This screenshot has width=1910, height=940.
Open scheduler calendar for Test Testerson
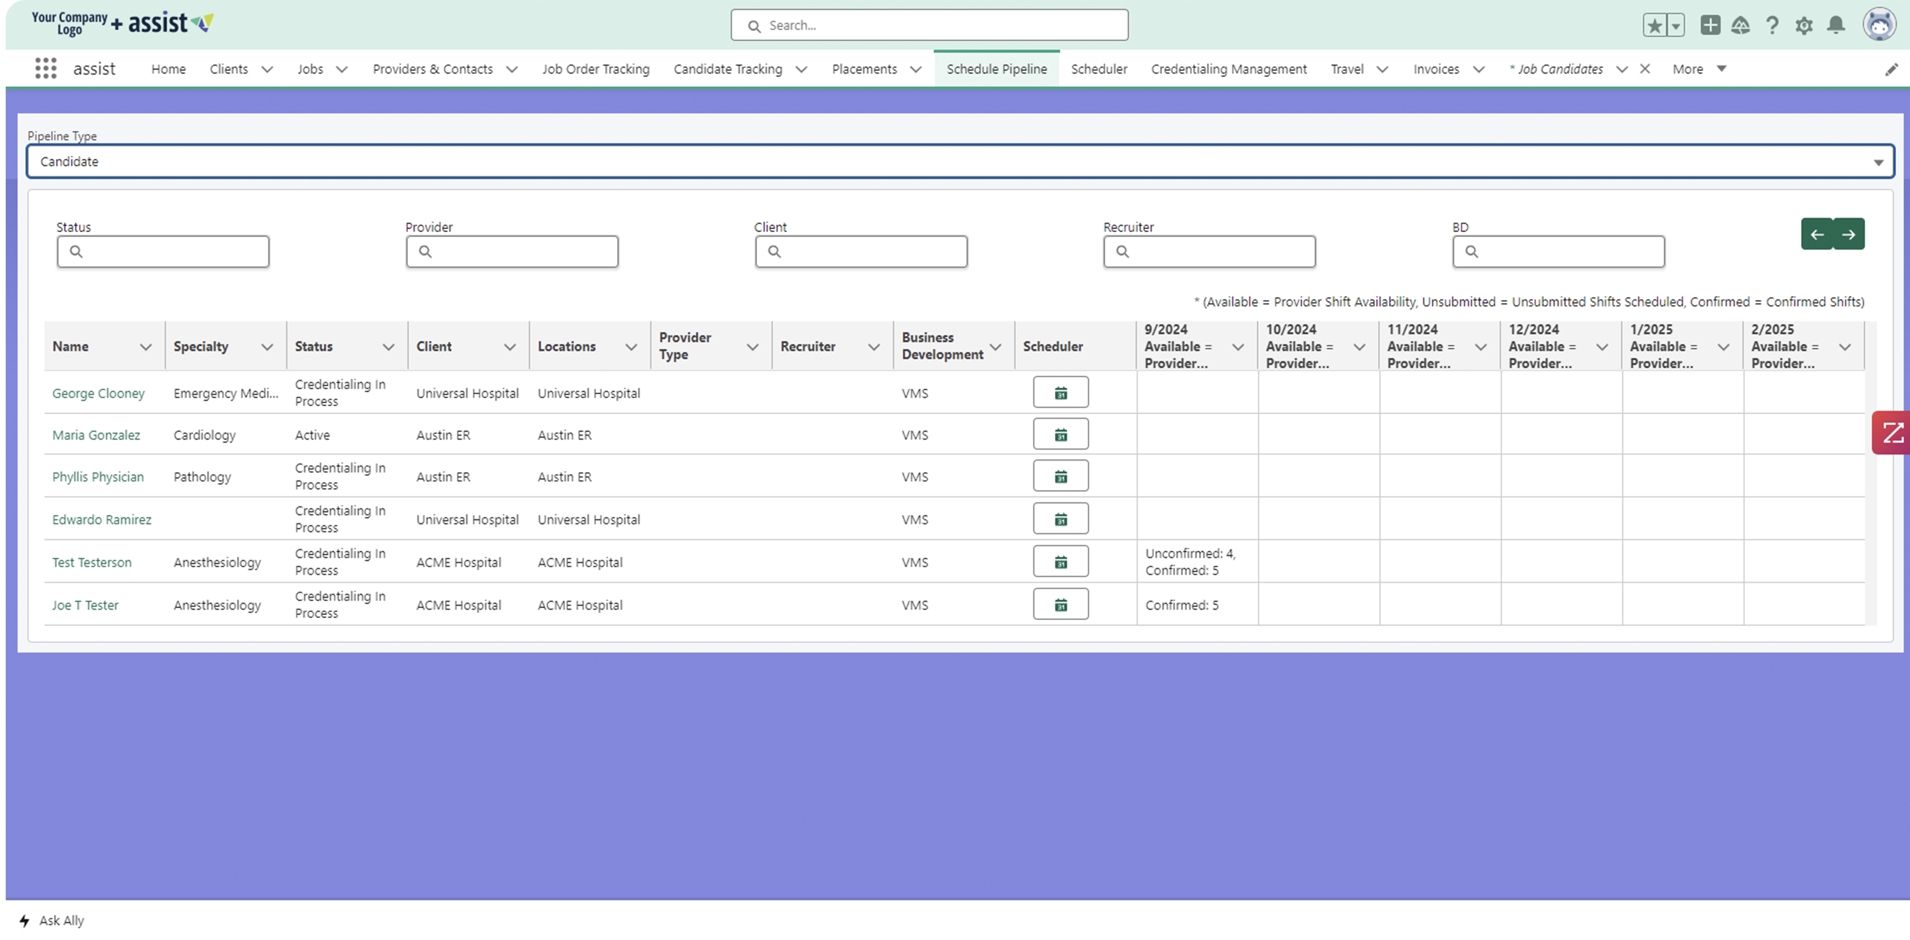point(1061,562)
